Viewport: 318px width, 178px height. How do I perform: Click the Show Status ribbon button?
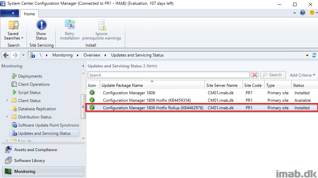pyautogui.click(x=41, y=30)
